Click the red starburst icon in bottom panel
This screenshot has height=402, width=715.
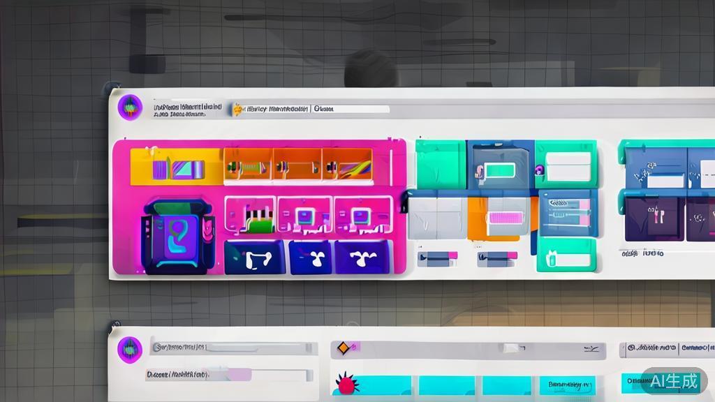346,384
